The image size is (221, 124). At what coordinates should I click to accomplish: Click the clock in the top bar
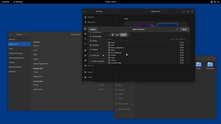coord(110,2)
